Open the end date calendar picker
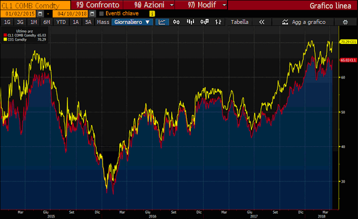This screenshot has width=358, height=219. pos(92,13)
